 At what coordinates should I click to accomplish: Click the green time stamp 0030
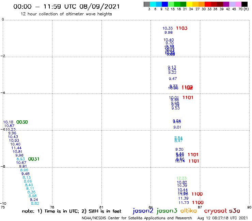click(x=22, y=122)
